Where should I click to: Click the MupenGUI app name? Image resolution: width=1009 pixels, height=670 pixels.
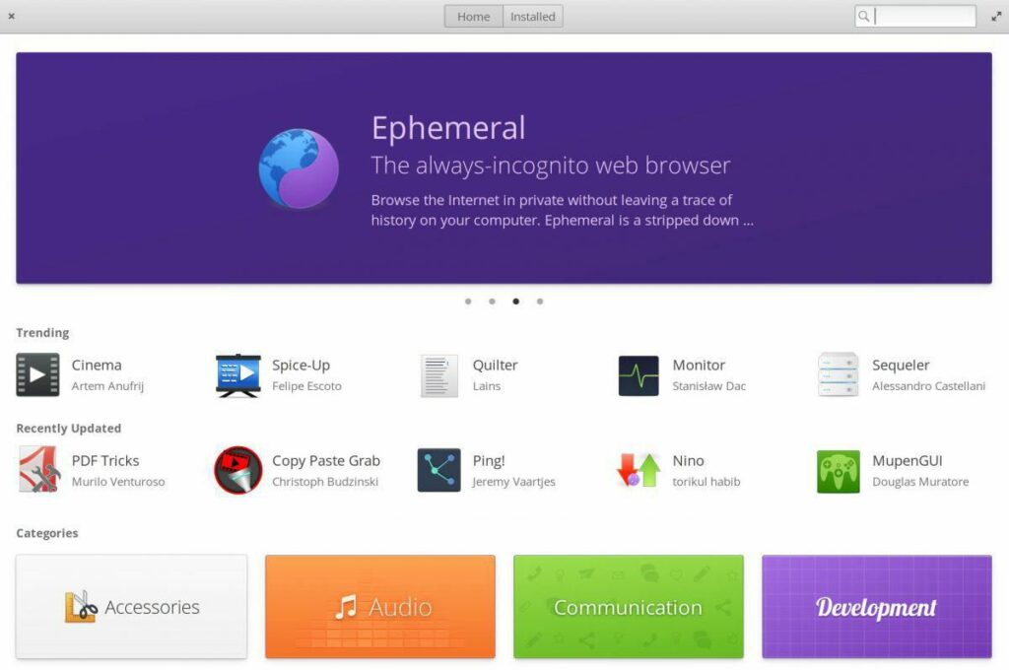click(x=908, y=461)
